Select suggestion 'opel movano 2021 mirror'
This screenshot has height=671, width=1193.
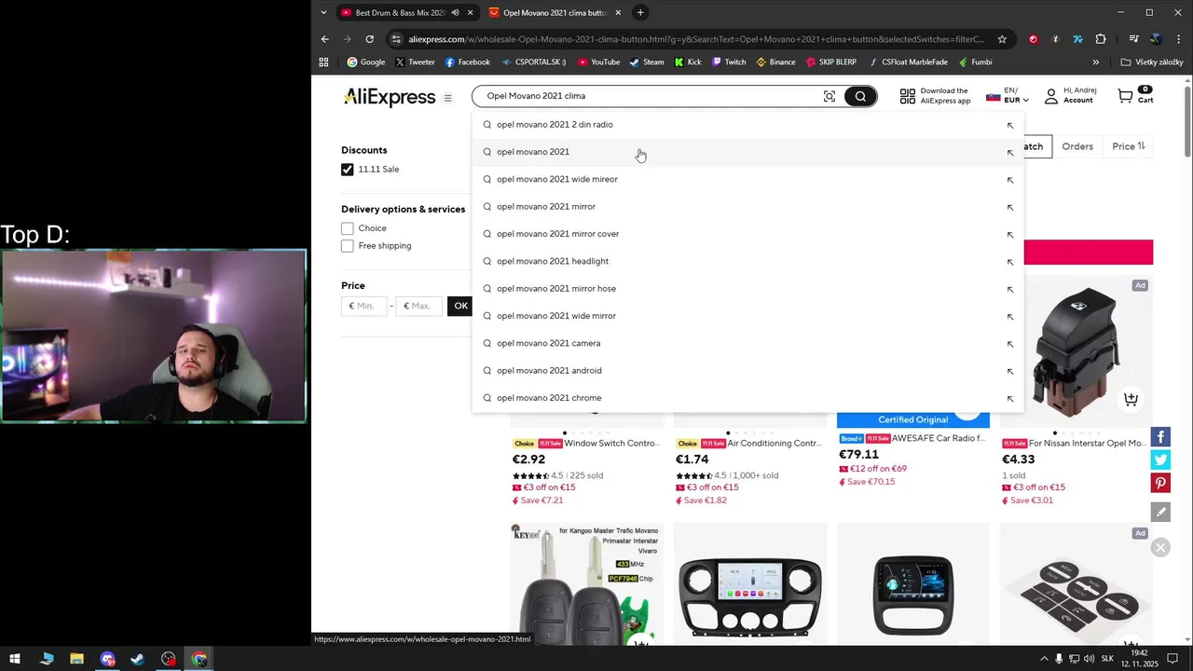(747, 207)
